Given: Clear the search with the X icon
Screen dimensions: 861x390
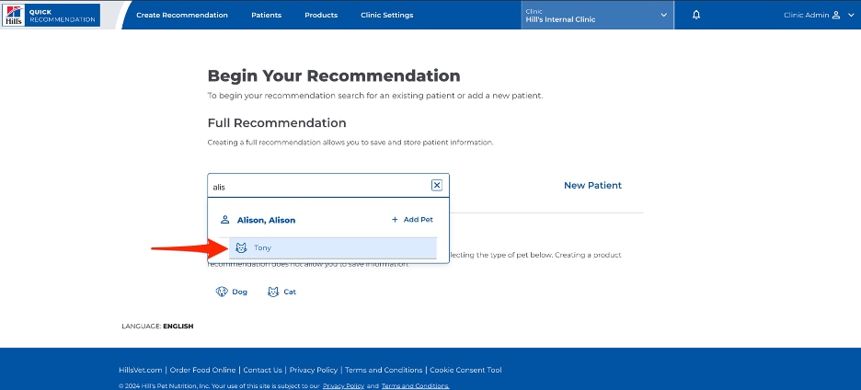Looking at the screenshot, I should (437, 185).
